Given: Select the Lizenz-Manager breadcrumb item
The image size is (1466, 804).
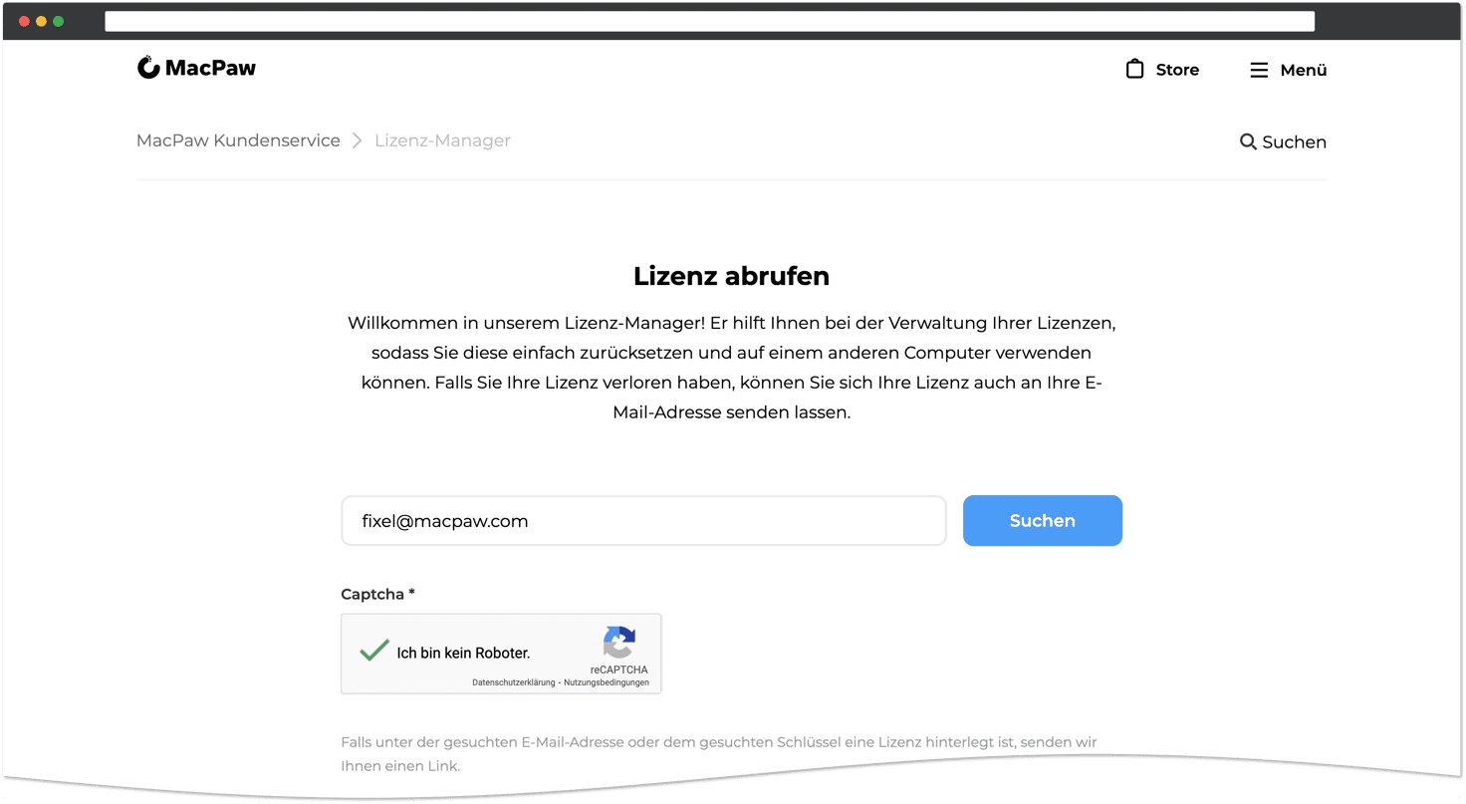Looking at the screenshot, I should [442, 140].
